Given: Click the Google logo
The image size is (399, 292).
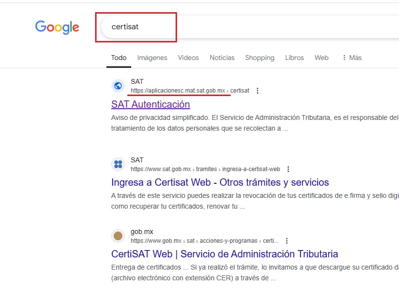Looking at the screenshot, I should [57, 27].
